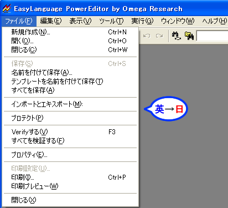228x208 pixels.
Task: Choose すべてを保存(A) menu item
Action: (x=70, y=90)
